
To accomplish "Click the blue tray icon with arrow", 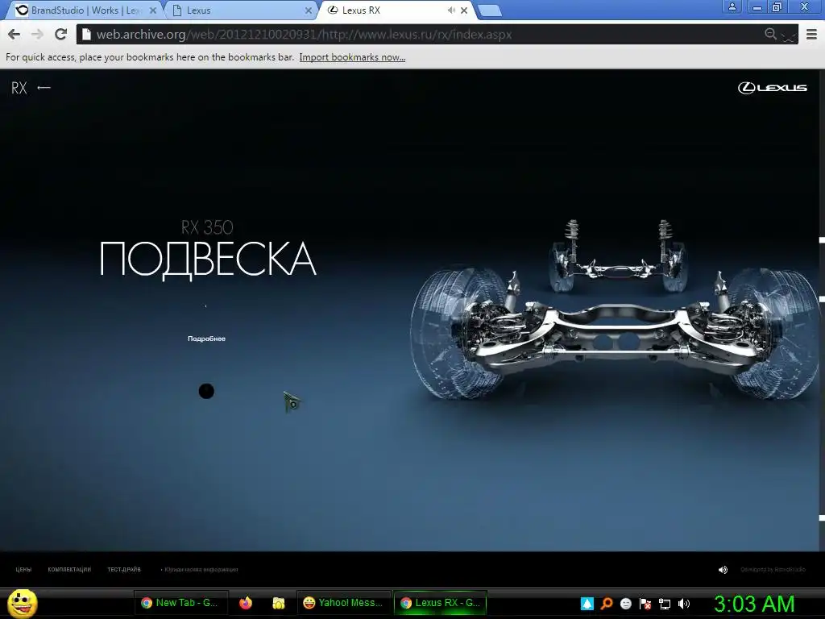I will coord(587,604).
